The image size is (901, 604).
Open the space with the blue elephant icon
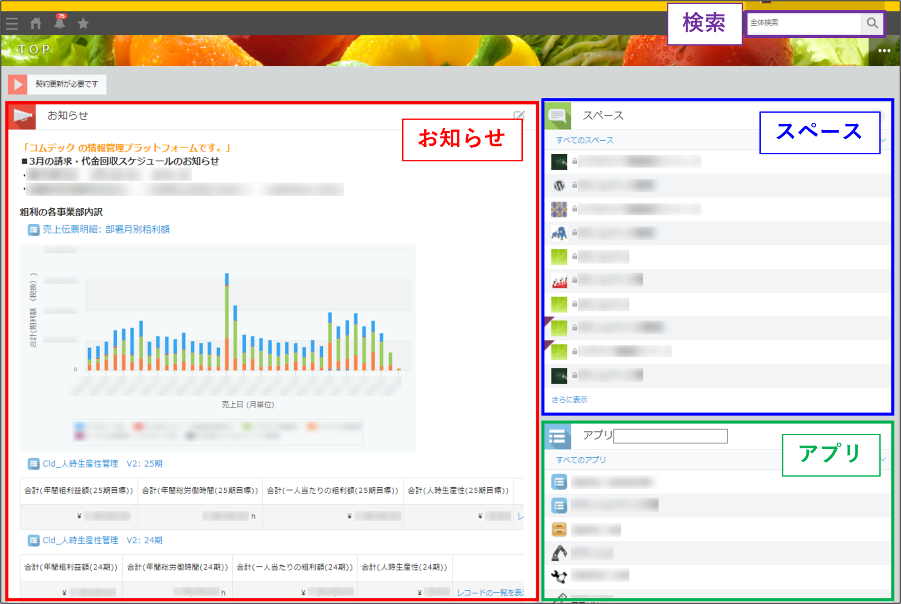[559, 233]
